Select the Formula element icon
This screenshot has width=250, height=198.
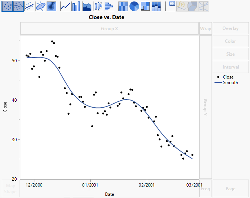coord(181,6)
